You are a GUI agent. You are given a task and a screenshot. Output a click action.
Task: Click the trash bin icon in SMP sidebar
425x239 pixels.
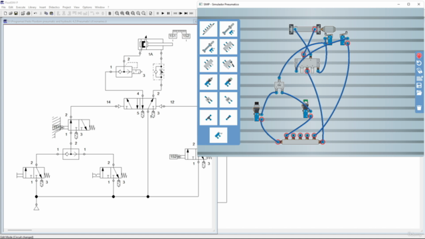click(x=419, y=108)
